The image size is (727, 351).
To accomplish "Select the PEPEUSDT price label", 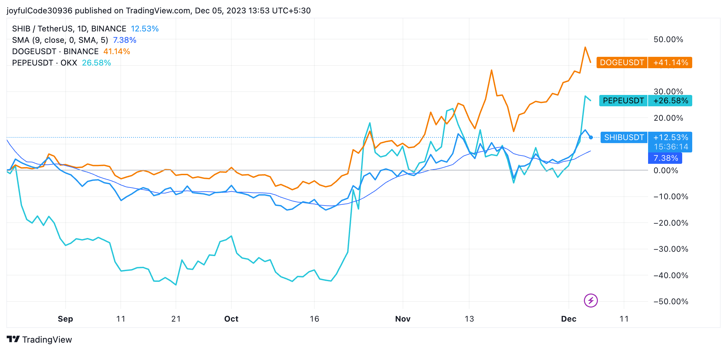I will (x=623, y=101).
